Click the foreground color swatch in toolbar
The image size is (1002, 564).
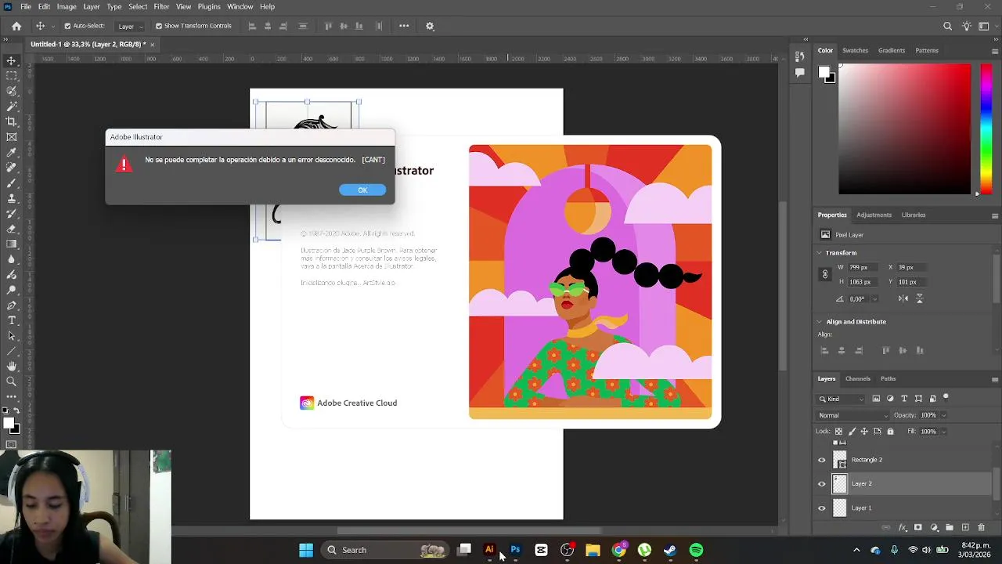pyautogui.click(x=8, y=423)
